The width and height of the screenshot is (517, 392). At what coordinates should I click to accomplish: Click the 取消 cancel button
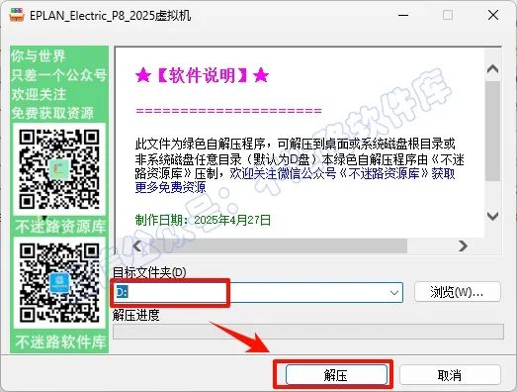450,375
